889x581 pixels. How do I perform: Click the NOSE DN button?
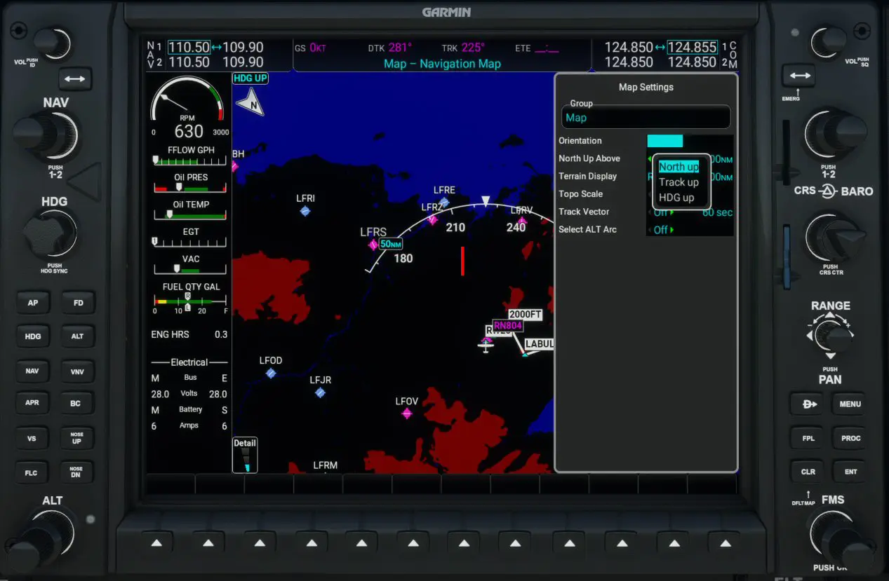tap(78, 473)
